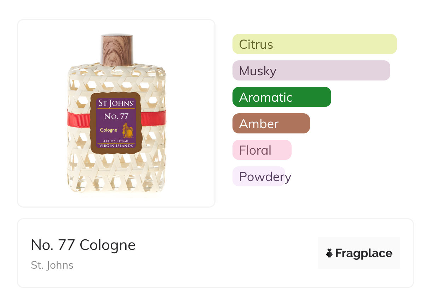This screenshot has height=305, width=431.
Task: Click the wooden cap of the bottle
Action: coord(117,50)
